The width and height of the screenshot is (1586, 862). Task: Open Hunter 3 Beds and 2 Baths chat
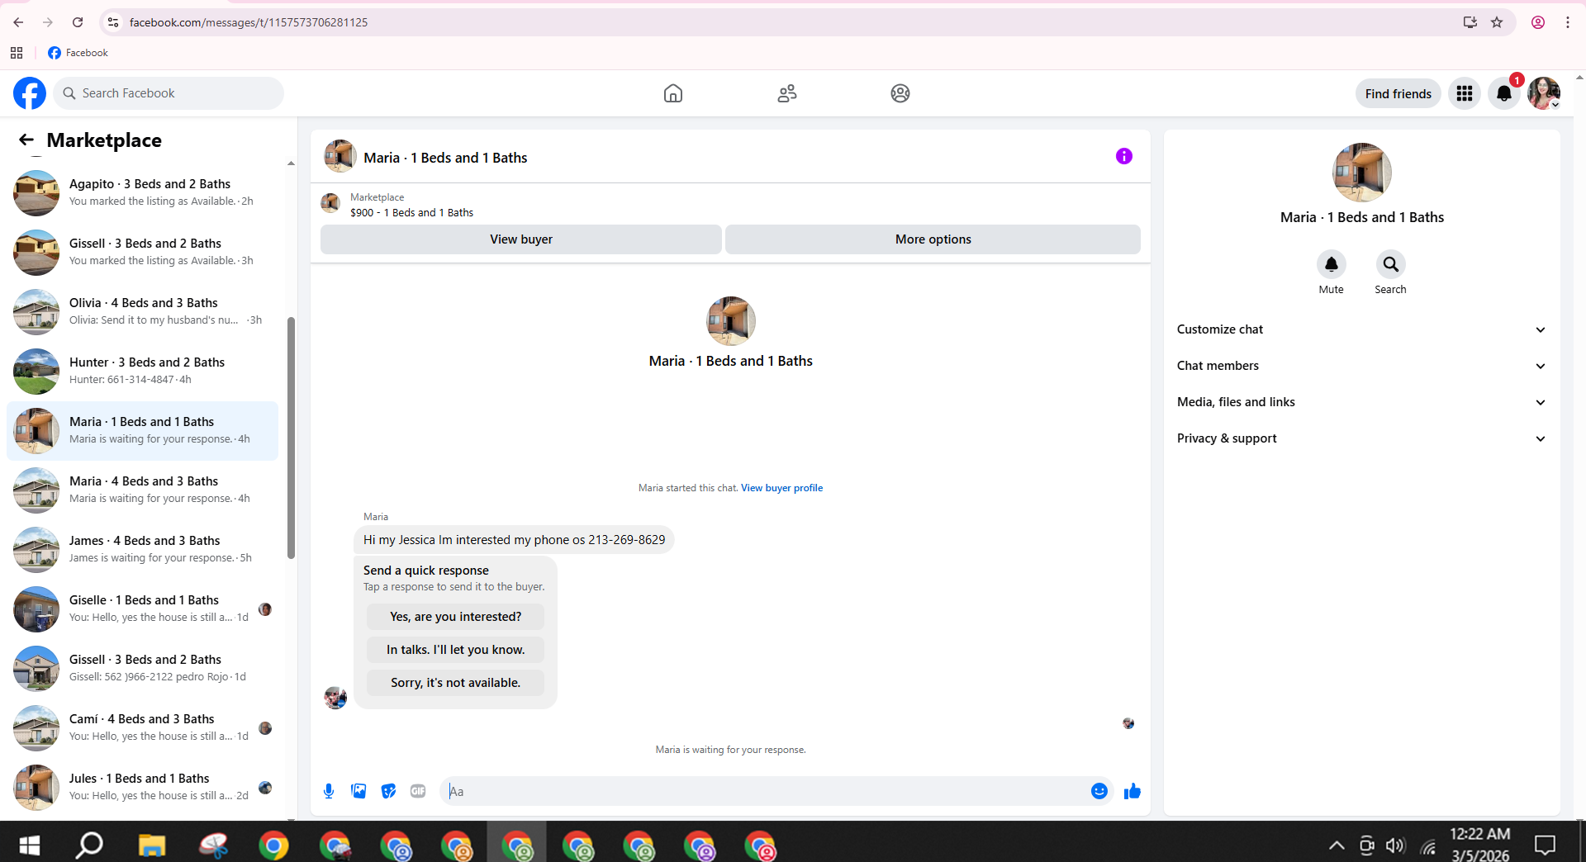click(142, 371)
